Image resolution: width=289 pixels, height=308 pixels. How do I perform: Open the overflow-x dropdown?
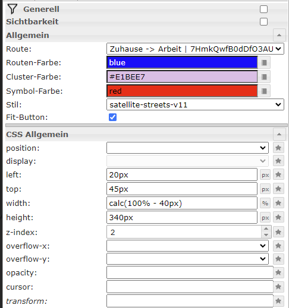point(187,246)
